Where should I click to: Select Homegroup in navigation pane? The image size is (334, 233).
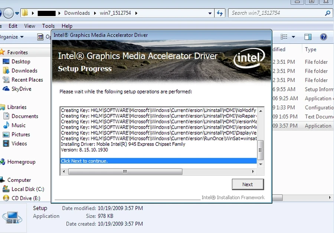[21, 162]
